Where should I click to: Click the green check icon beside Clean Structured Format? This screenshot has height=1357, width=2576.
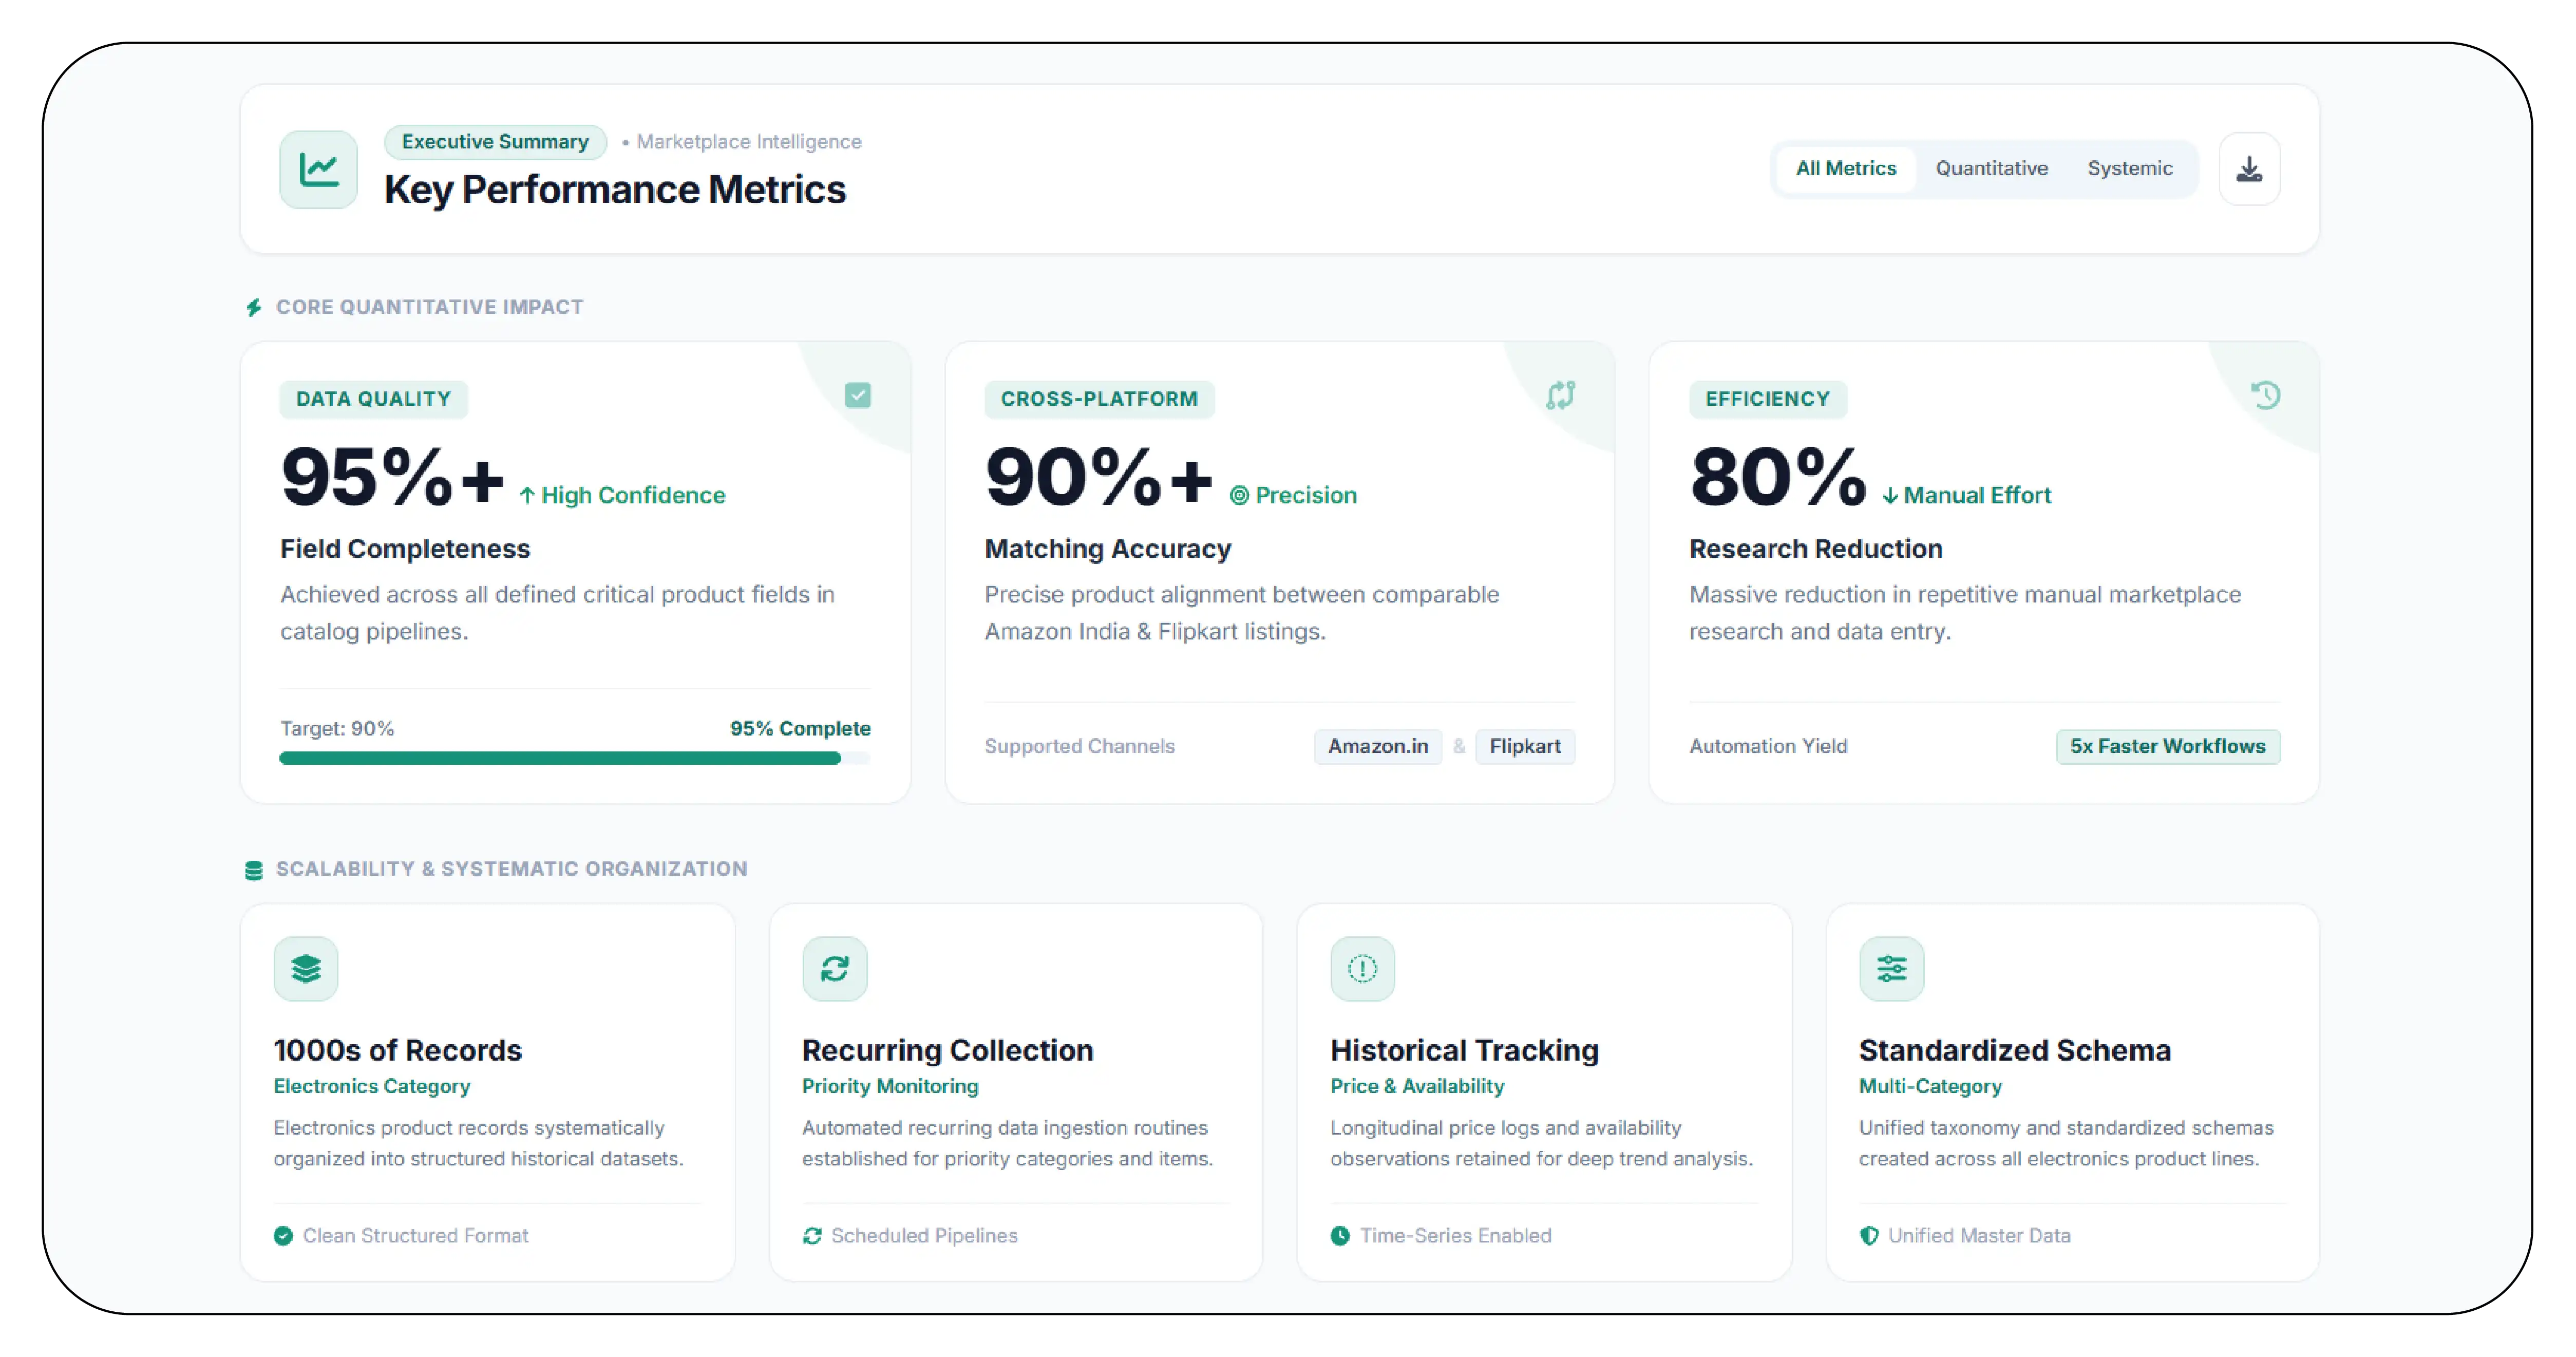click(x=283, y=1236)
